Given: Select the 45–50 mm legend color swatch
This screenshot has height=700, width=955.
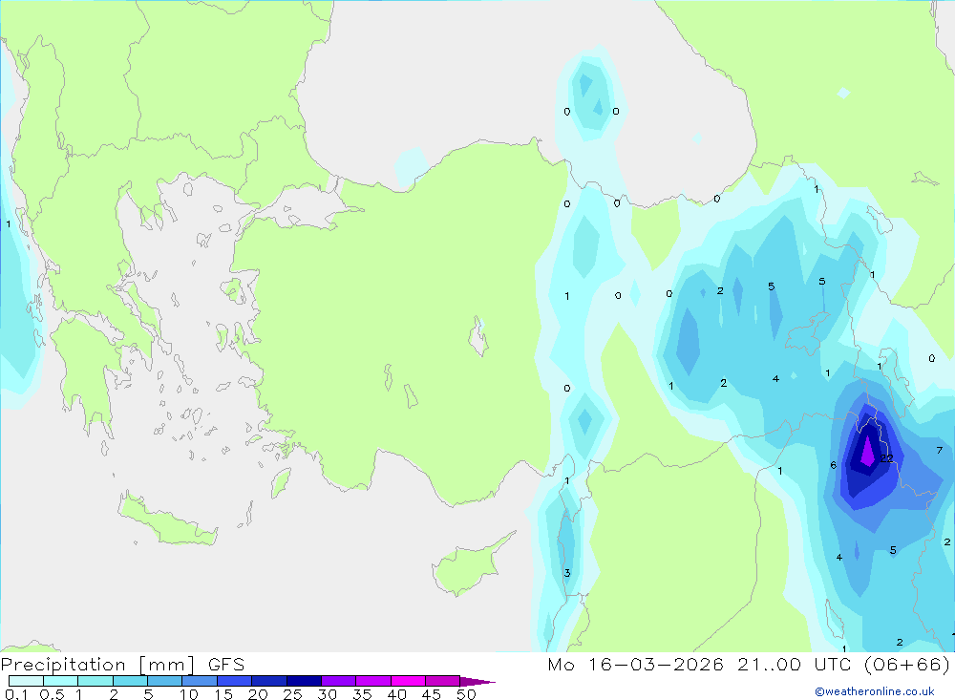Looking at the screenshot, I should click(x=442, y=681).
